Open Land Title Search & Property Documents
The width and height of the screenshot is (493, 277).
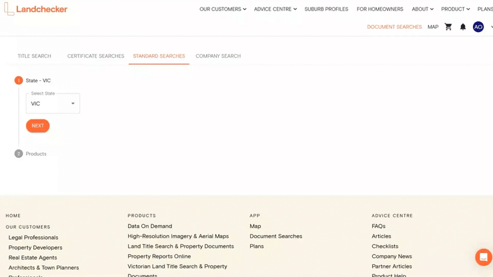181,246
